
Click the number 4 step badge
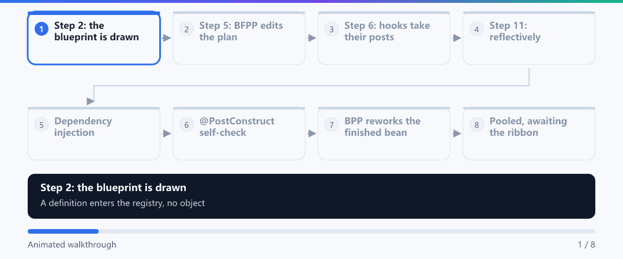476,29
